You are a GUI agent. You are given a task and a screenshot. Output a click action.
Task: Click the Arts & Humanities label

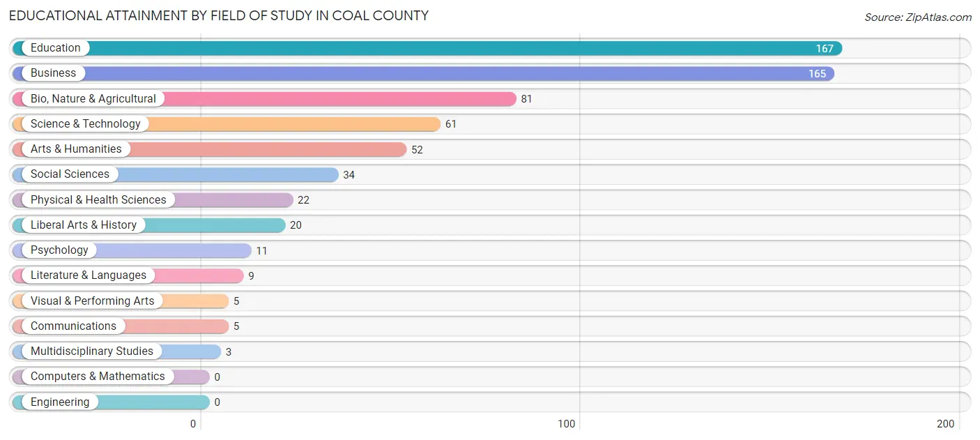click(76, 149)
